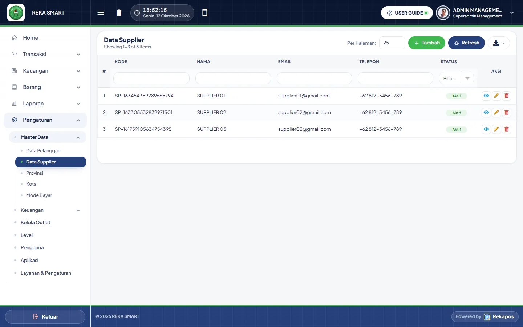Screen dimensions: 523x327
Task: View details of SUPPLIER 03
Action: pyautogui.click(x=486, y=129)
